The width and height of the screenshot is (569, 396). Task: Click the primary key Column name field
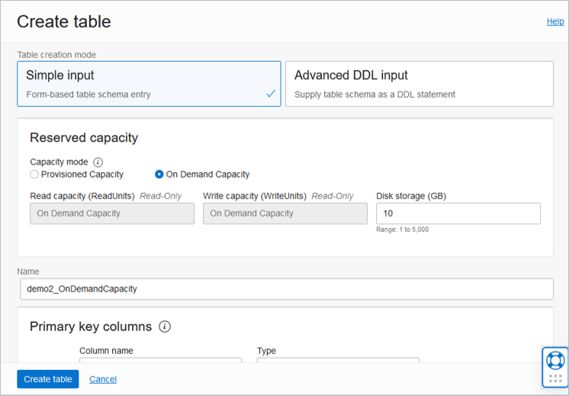[160, 361]
